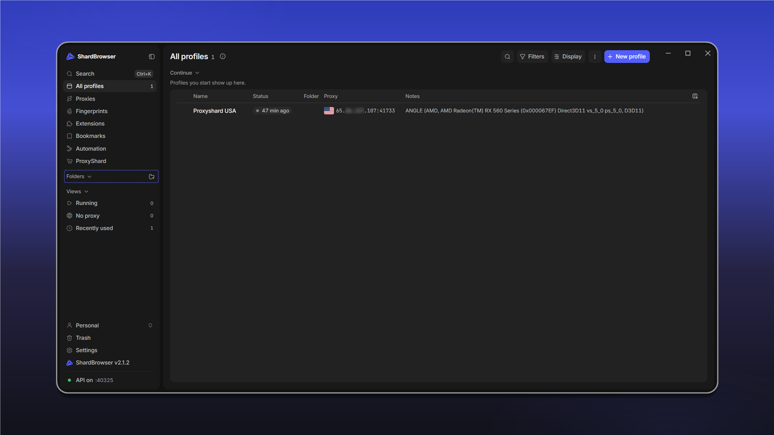Open Trash
774x435 pixels.
point(110,338)
